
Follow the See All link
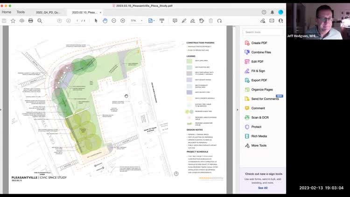pyautogui.click(x=263, y=188)
